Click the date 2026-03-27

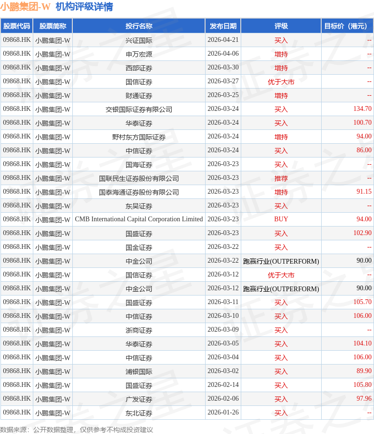223,81
